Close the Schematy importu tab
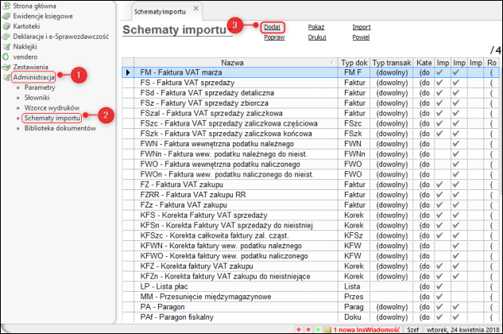The image size is (503, 334). click(195, 8)
